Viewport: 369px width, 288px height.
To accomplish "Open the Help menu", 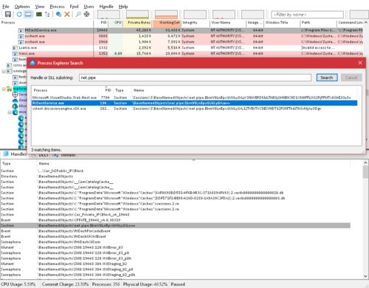I will pyautogui.click(x=123, y=7).
